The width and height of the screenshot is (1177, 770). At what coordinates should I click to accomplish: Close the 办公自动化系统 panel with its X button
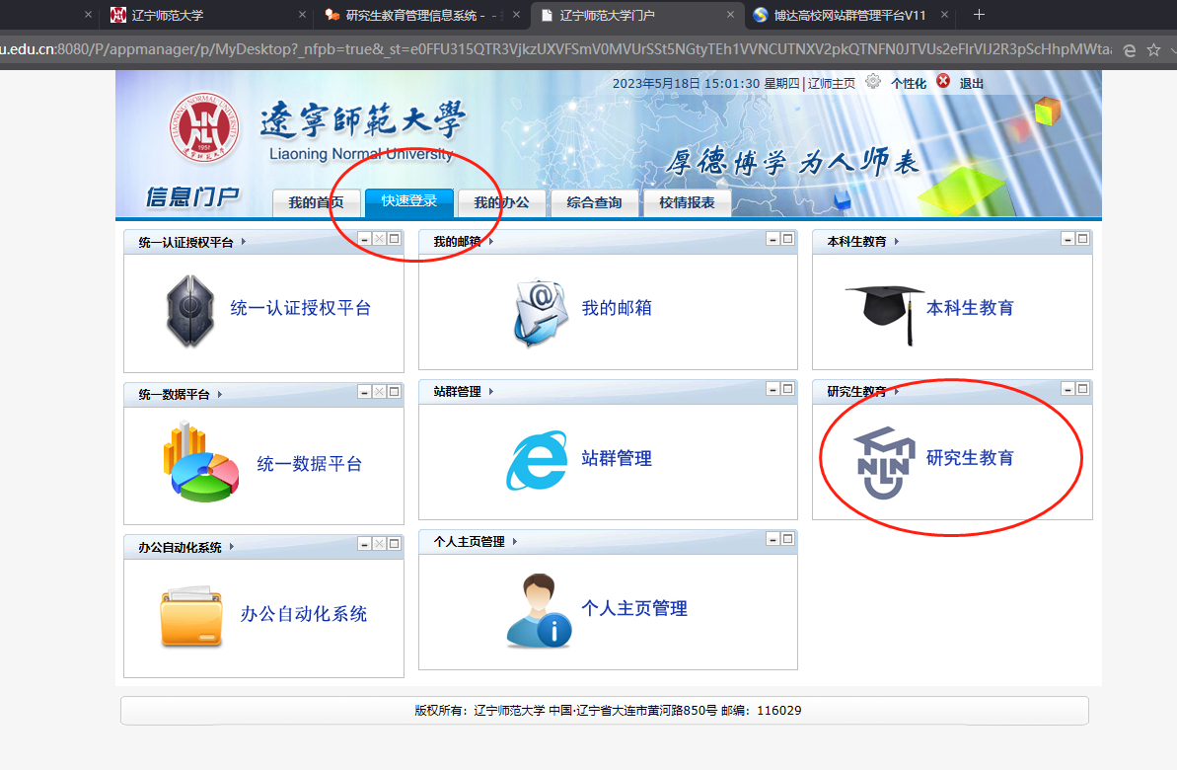[x=380, y=544]
